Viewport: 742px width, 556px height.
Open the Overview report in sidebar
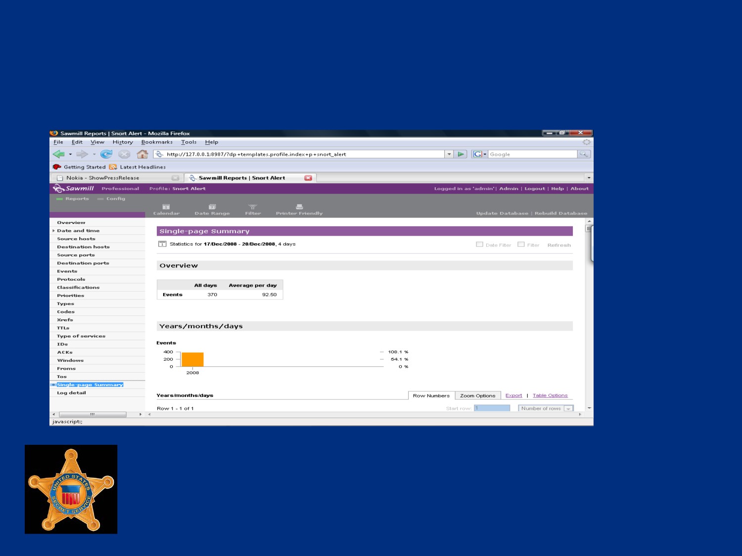click(x=71, y=222)
